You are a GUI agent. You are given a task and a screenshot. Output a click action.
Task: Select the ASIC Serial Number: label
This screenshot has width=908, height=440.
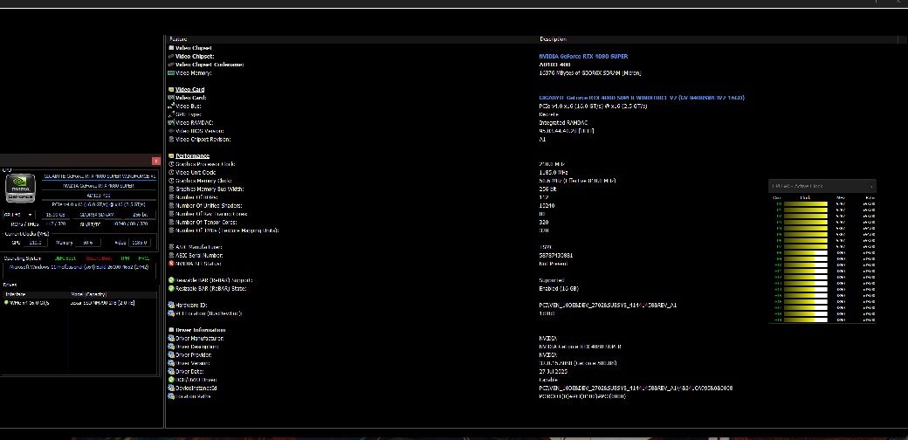[x=199, y=255]
